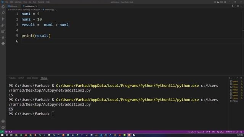Click the 'print(result)' code line
244x137 pixels.
click(36, 36)
